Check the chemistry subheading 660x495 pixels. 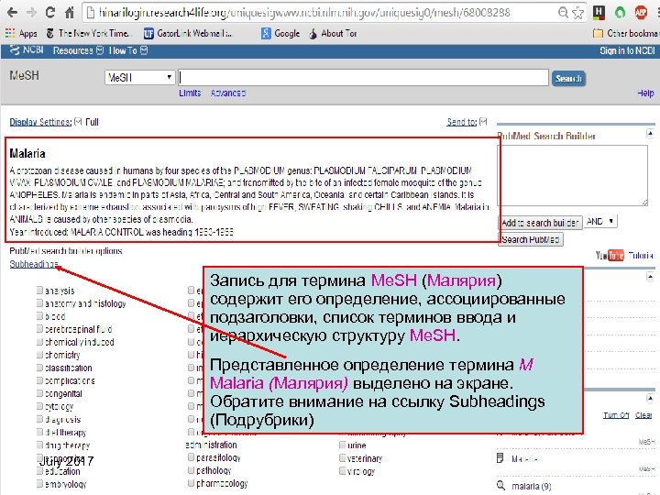(x=39, y=355)
